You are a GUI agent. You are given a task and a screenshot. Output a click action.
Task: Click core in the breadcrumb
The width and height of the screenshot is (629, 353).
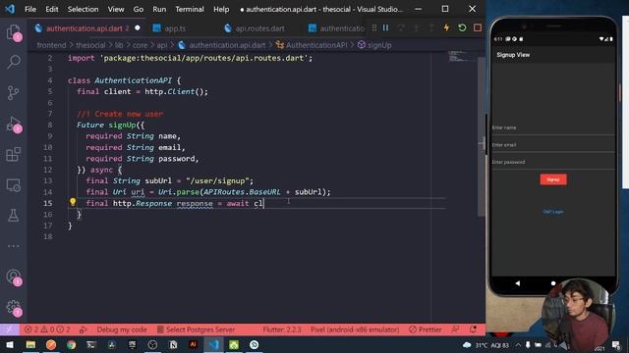tap(140, 45)
